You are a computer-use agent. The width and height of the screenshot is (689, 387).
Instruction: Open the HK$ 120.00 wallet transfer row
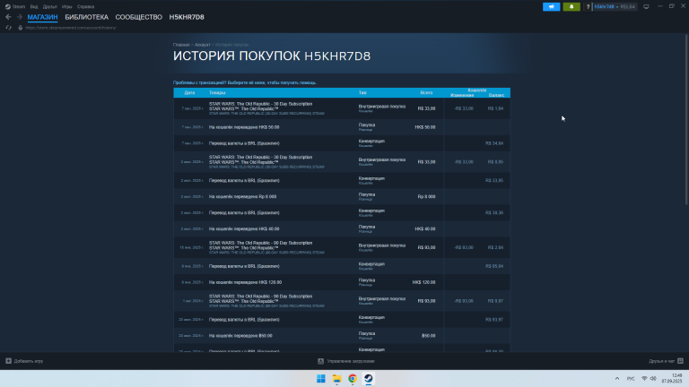pos(342,282)
